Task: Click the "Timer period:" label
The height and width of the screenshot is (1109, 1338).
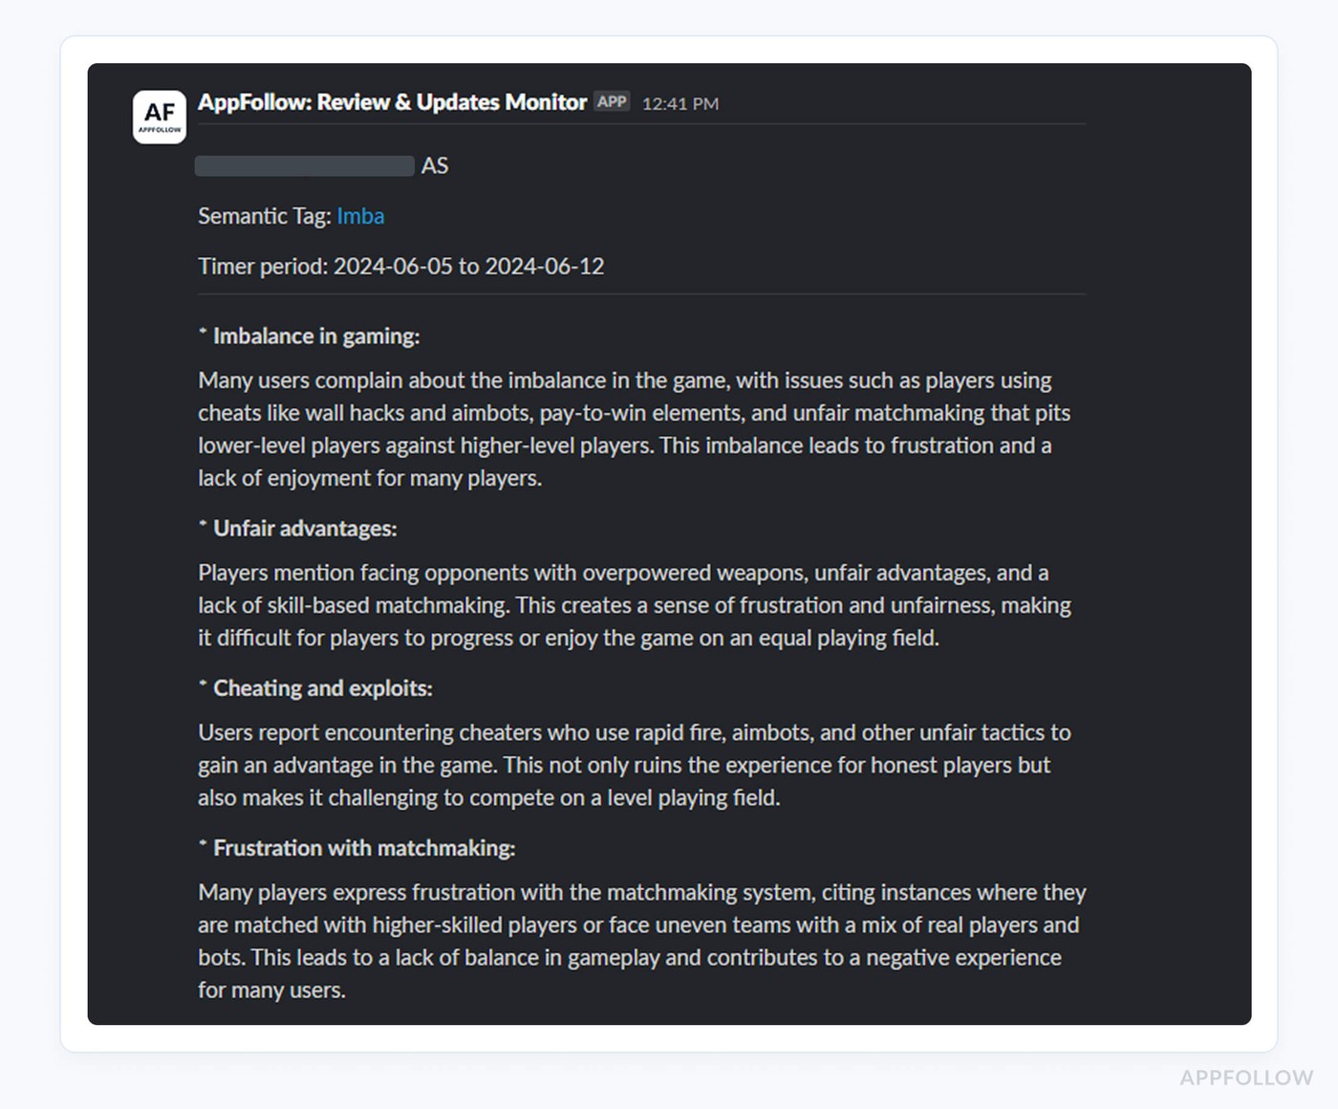Action: tap(263, 267)
